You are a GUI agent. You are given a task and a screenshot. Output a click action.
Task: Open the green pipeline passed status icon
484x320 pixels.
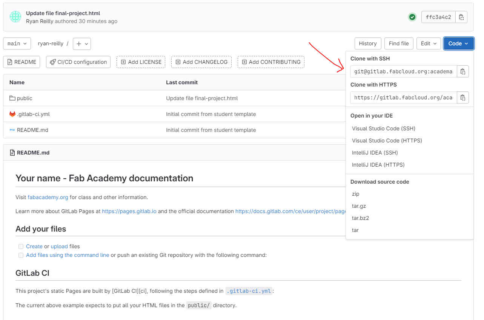[x=412, y=17]
